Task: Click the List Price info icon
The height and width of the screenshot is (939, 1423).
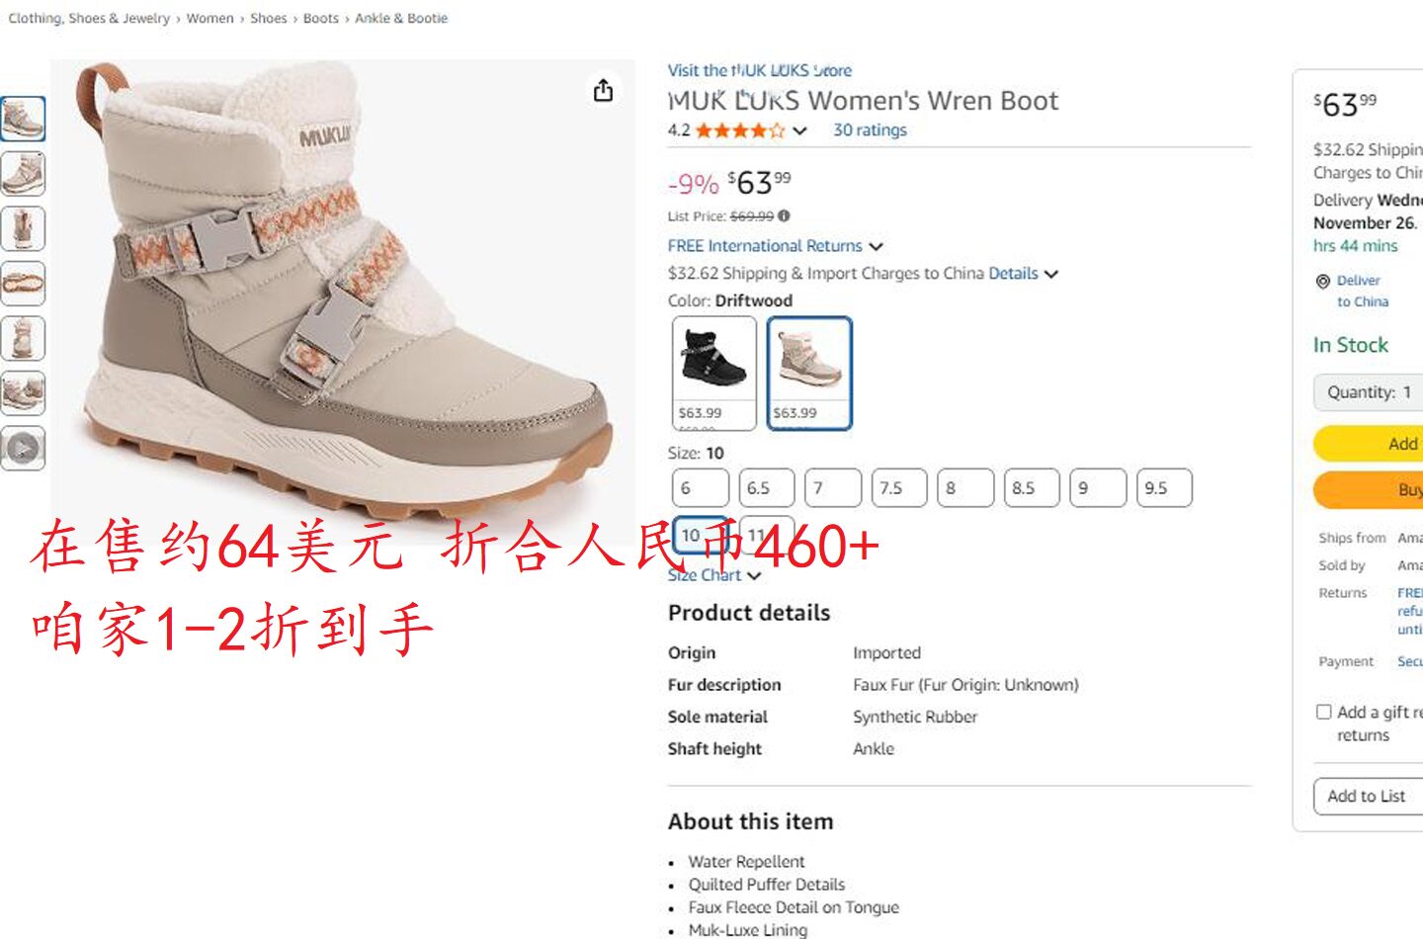Action: tap(784, 215)
